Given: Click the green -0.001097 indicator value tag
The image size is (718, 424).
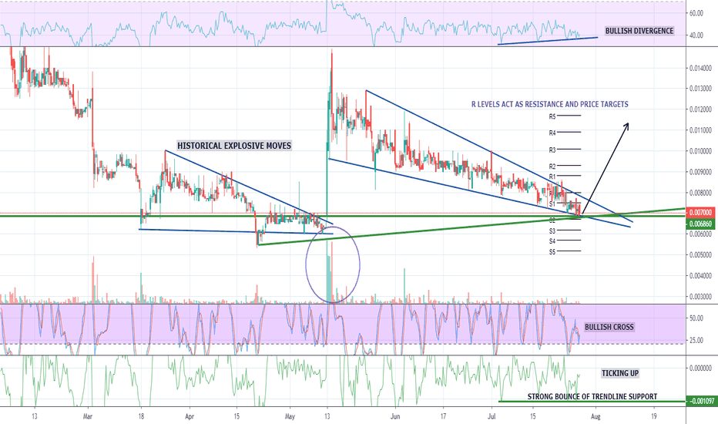Looking at the screenshot, I should click(x=701, y=401).
